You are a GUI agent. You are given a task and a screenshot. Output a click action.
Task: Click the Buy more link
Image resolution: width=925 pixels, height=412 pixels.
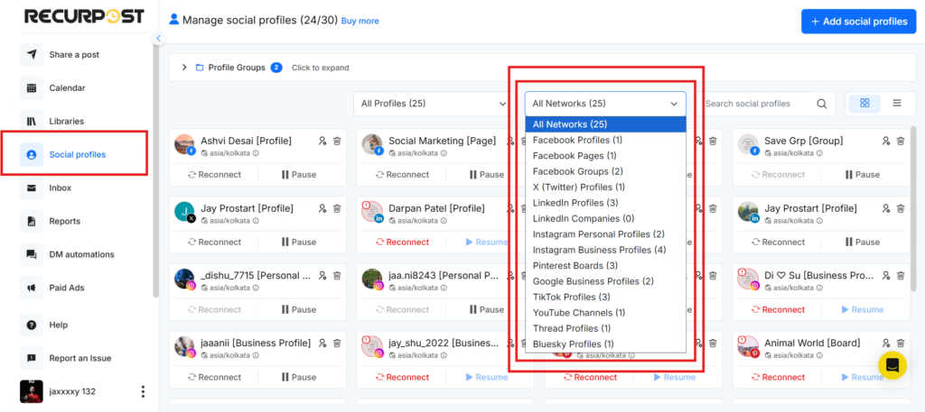pyautogui.click(x=360, y=21)
